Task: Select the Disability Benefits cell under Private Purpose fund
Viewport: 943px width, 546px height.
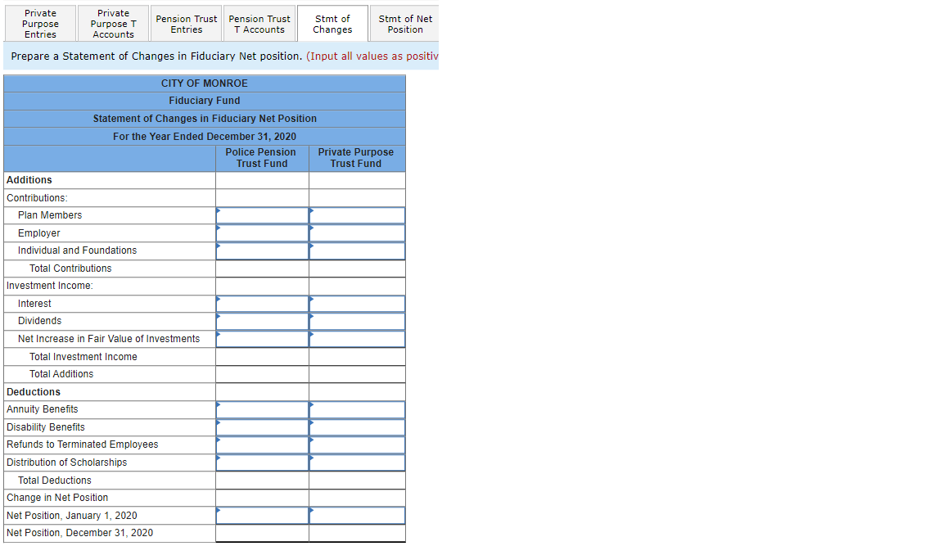Action: (x=356, y=426)
